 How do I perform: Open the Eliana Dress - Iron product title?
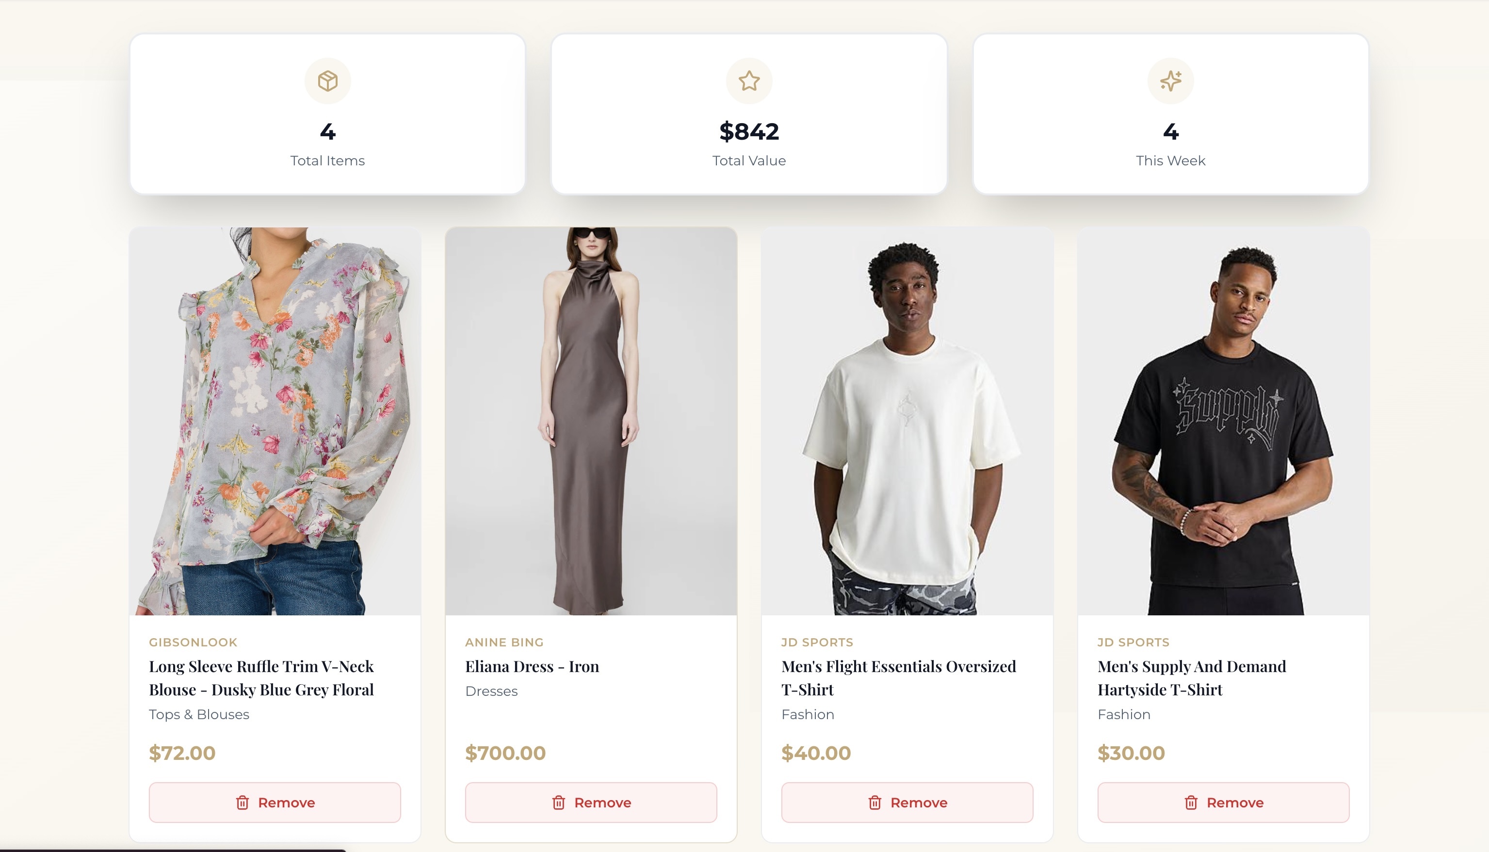tap(532, 666)
